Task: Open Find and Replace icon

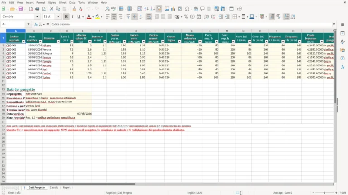Action: pos(107,9)
